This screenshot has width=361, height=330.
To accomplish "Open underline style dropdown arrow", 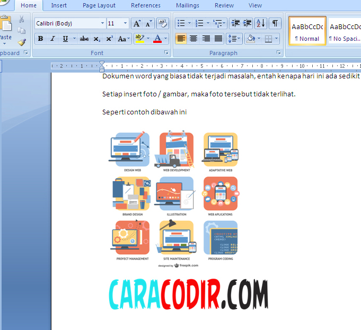I will (74, 39).
